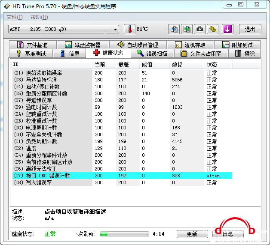The height and width of the screenshot is (245, 270).
Task: Select the (07) 寻道错误率 row
Action: (122, 100)
